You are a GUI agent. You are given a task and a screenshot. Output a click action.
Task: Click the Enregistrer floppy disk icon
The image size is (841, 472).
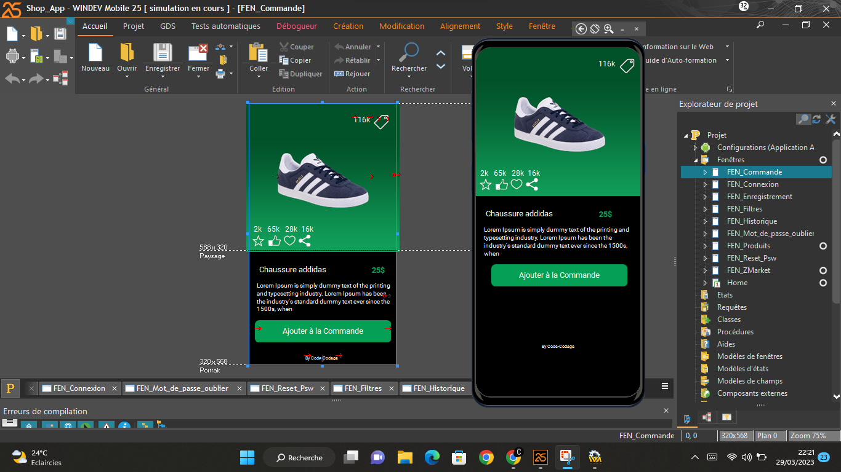pyautogui.click(x=163, y=53)
